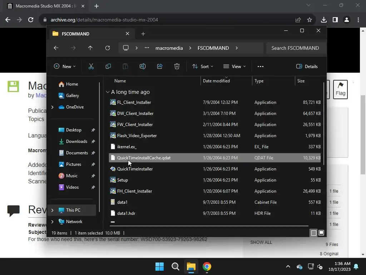Select the Macromedia Studio MX 2004 Chrome tab
The image size is (366, 275).
(x=46, y=6)
